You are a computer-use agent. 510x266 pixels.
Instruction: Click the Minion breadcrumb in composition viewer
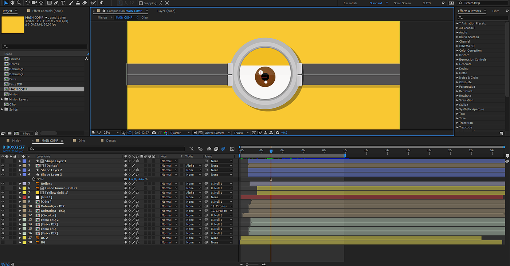102,17
